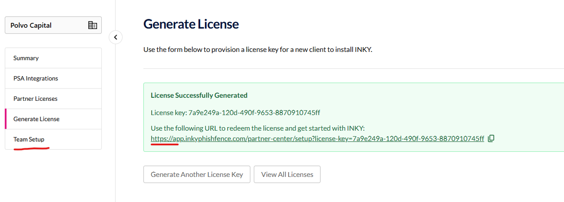
Task: Collapse the sidebar with the chevron arrow
Action: (115, 37)
